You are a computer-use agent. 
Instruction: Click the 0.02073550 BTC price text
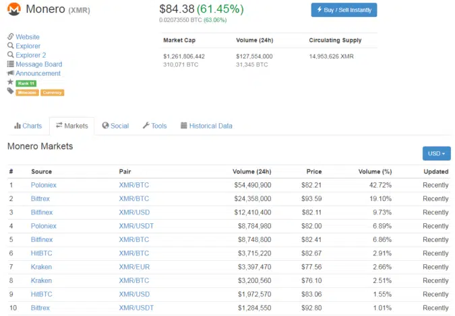click(181, 20)
